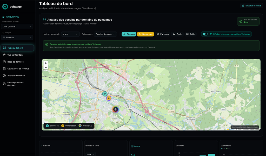The width and height of the screenshot is (266, 156).
Task: Zoom in on the map
Action: pos(46,63)
